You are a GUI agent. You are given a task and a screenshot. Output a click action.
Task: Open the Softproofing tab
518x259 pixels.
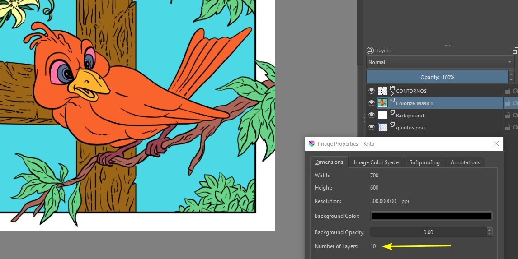tap(424, 162)
